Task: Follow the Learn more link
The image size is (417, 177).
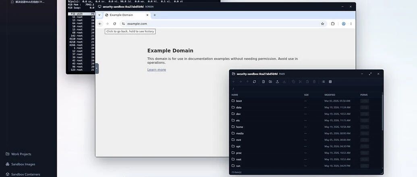Action: pyautogui.click(x=157, y=70)
